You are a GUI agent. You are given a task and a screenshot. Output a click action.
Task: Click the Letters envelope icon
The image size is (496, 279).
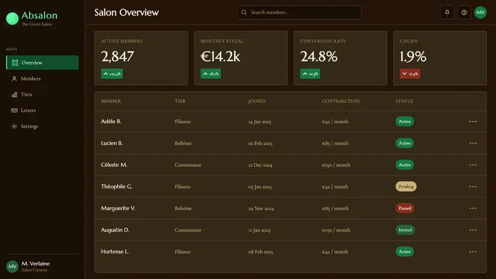(x=14, y=110)
